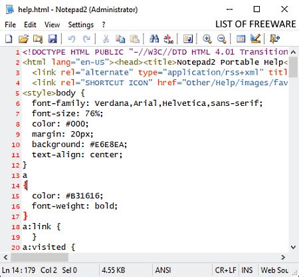Click horizontal scrollbar right arrow

283,257
